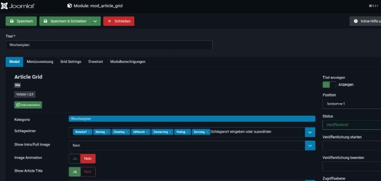Set Image Animation to Nein

(x=88, y=159)
